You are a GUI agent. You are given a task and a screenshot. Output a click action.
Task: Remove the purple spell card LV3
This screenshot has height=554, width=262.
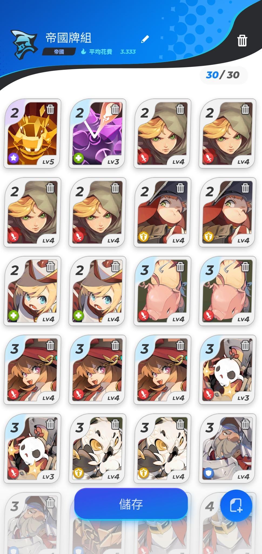point(115,109)
